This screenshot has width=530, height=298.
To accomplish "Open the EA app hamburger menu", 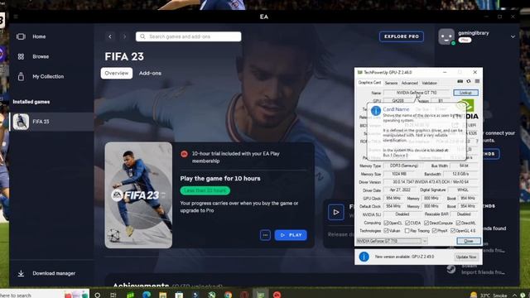I will coord(16,17).
